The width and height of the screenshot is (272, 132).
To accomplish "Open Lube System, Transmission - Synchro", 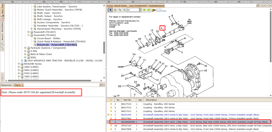I will point(57,7).
